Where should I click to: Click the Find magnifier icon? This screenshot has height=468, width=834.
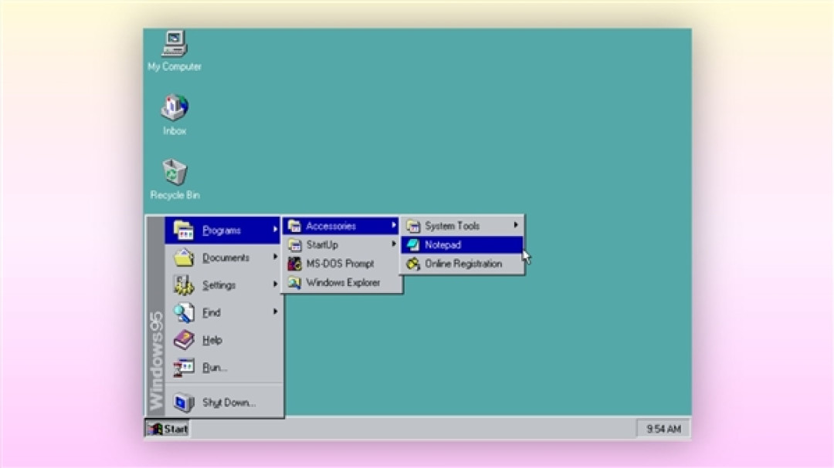click(x=184, y=313)
